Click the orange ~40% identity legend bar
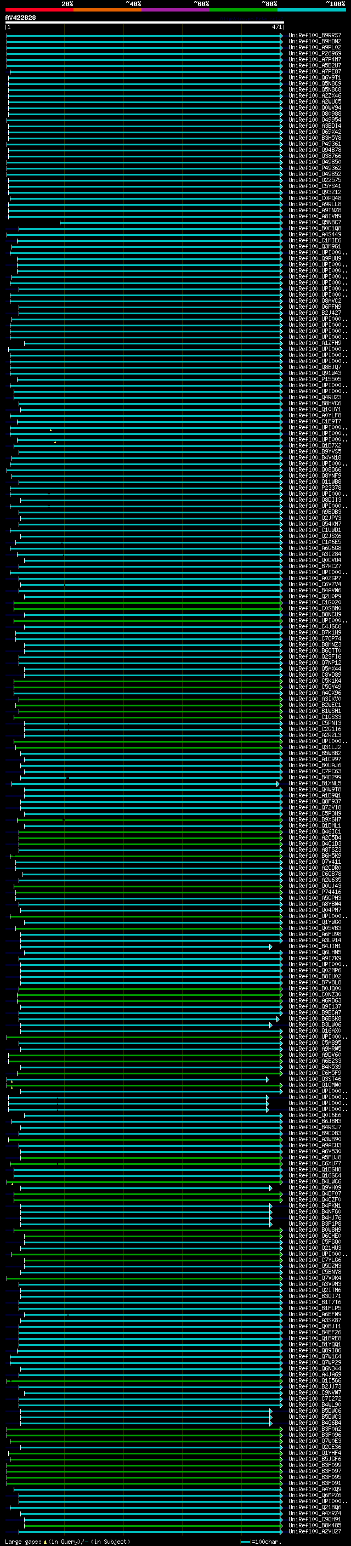351x1546 pixels. coord(107,10)
